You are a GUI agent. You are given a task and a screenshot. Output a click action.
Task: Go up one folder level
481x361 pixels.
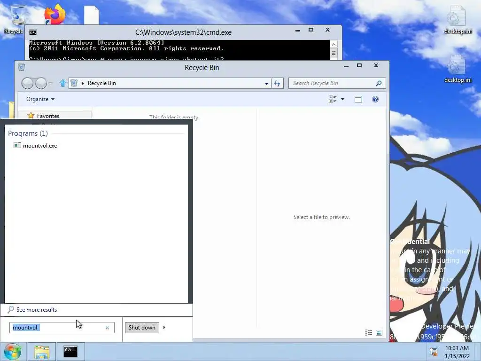pos(63,83)
